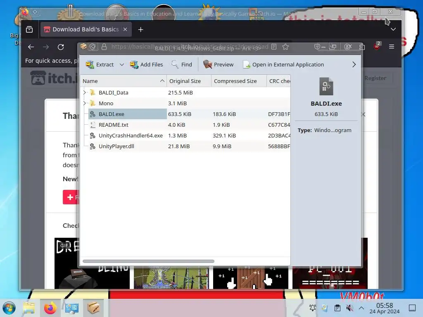
Task: Sort by the CRC checksum column
Action: click(279, 81)
